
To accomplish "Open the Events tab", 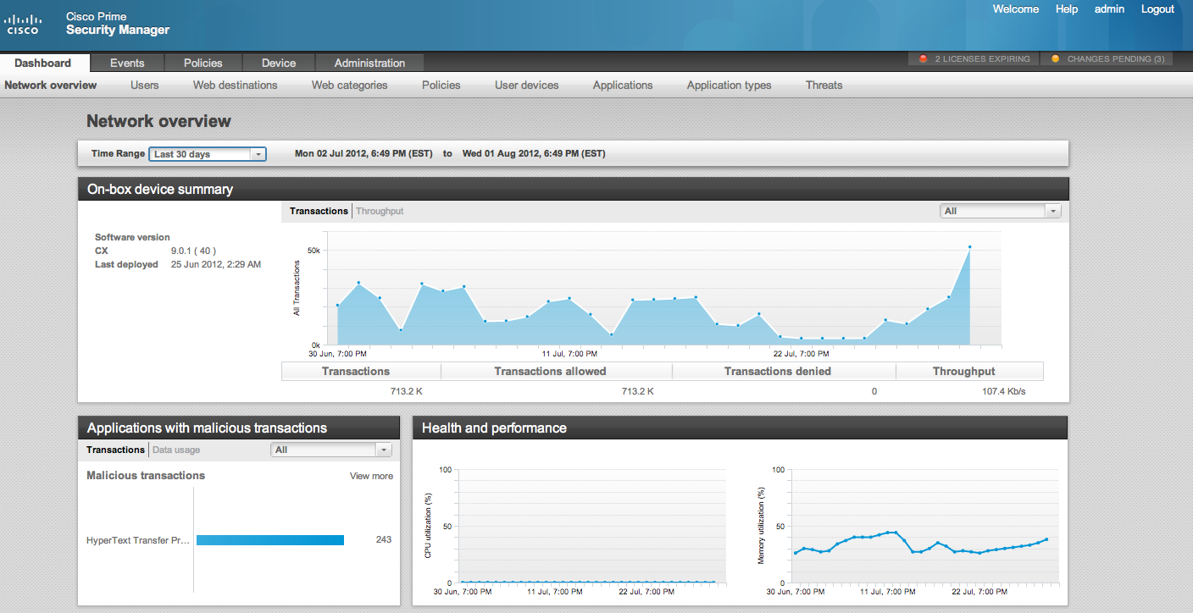I will point(127,63).
